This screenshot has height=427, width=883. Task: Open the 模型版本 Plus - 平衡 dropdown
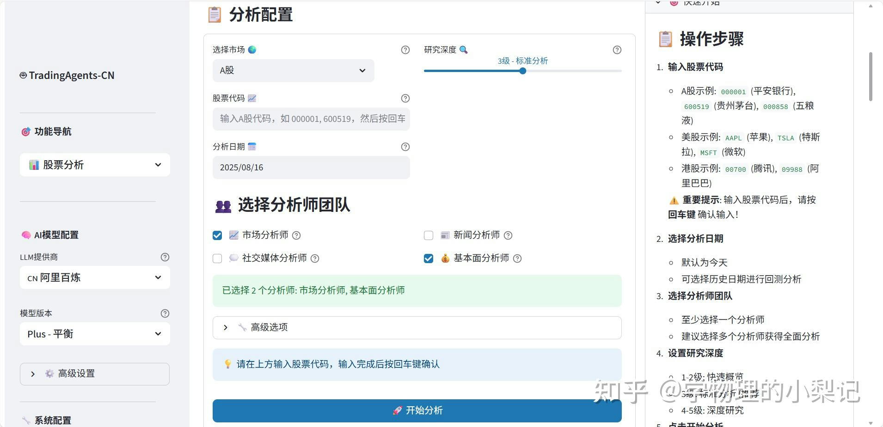click(x=95, y=334)
